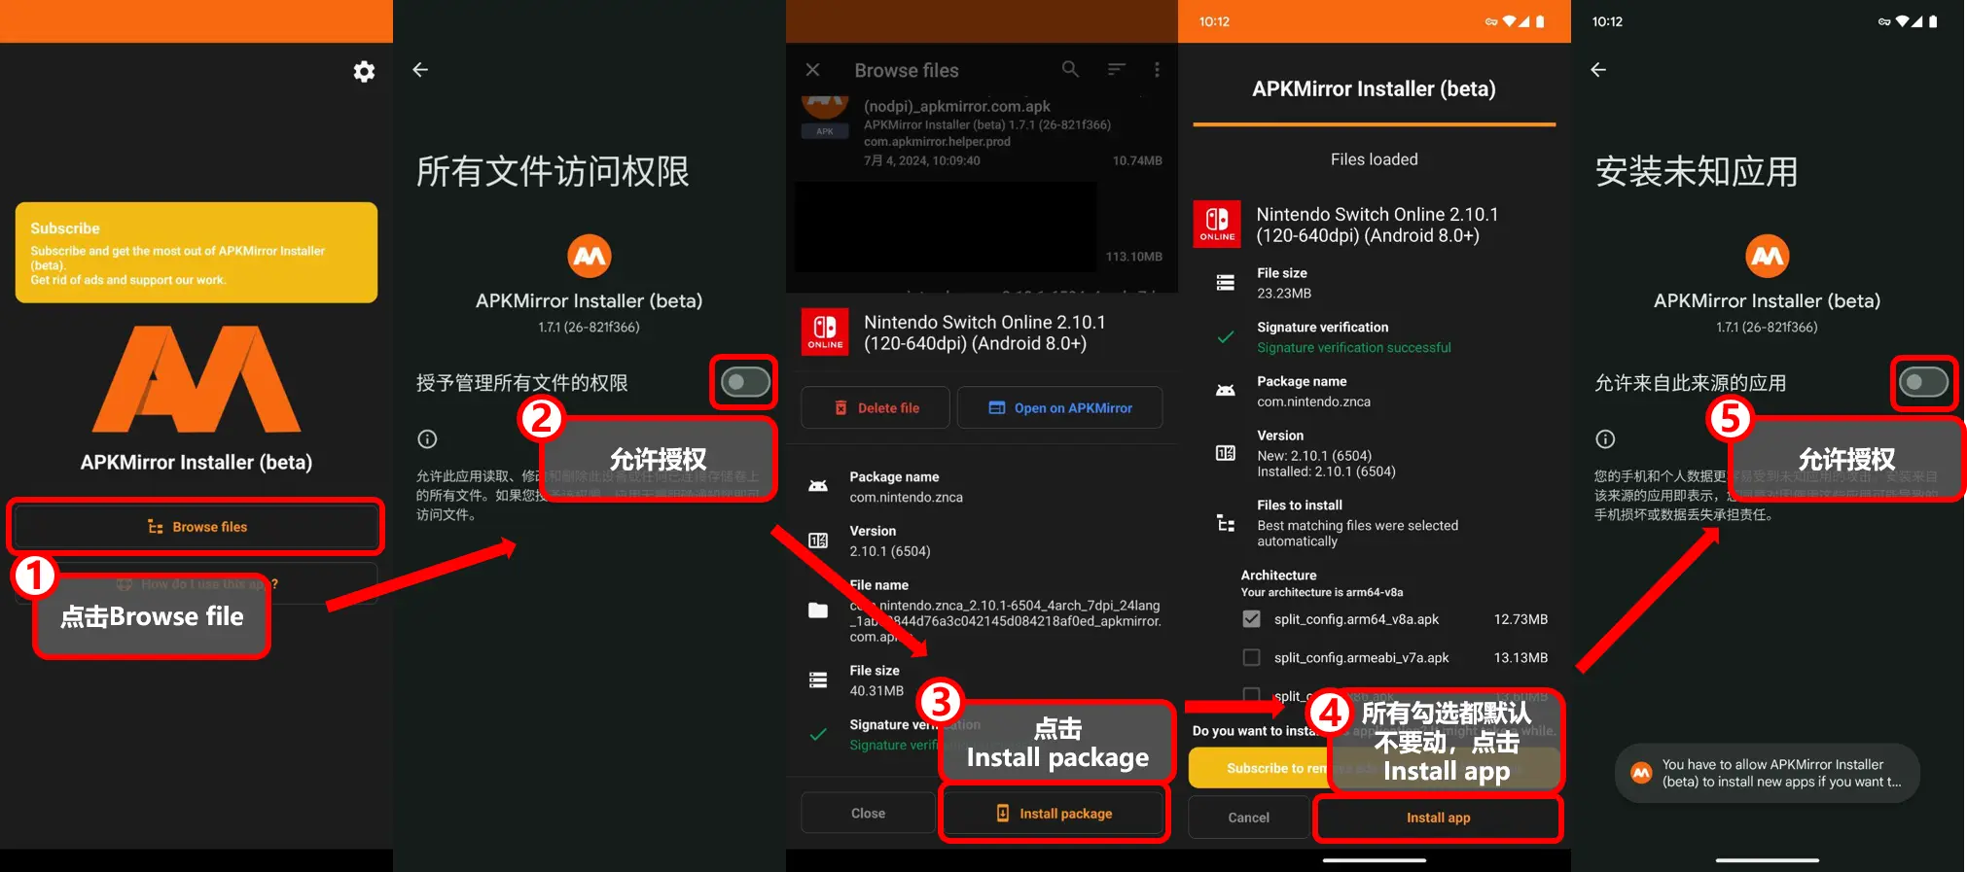Viewport: 1967px width, 872px height.
Task: Tap the yellow Subscribe banner
Action: (x=197, y=253)
